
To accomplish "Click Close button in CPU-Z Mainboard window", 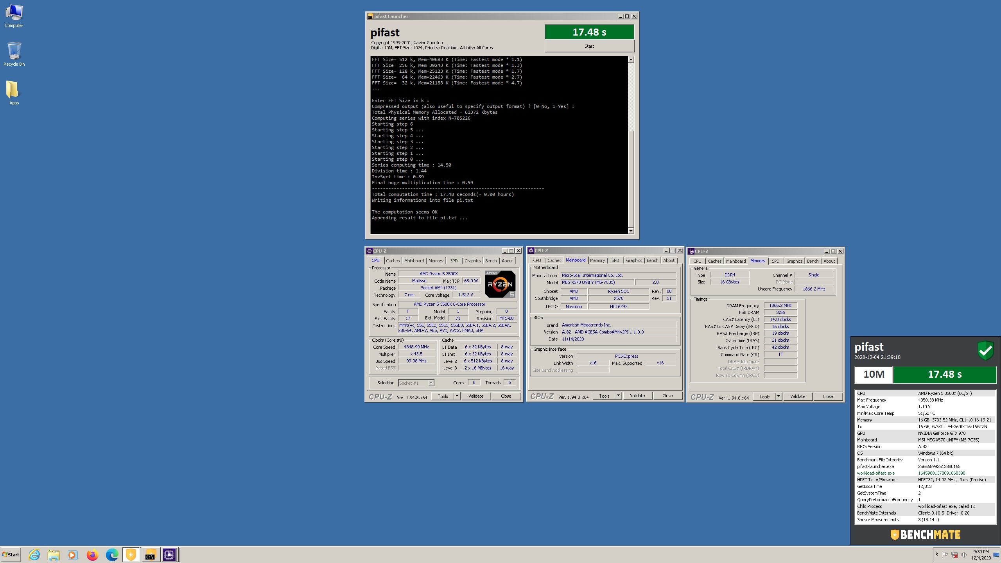I will pos(667,396).
